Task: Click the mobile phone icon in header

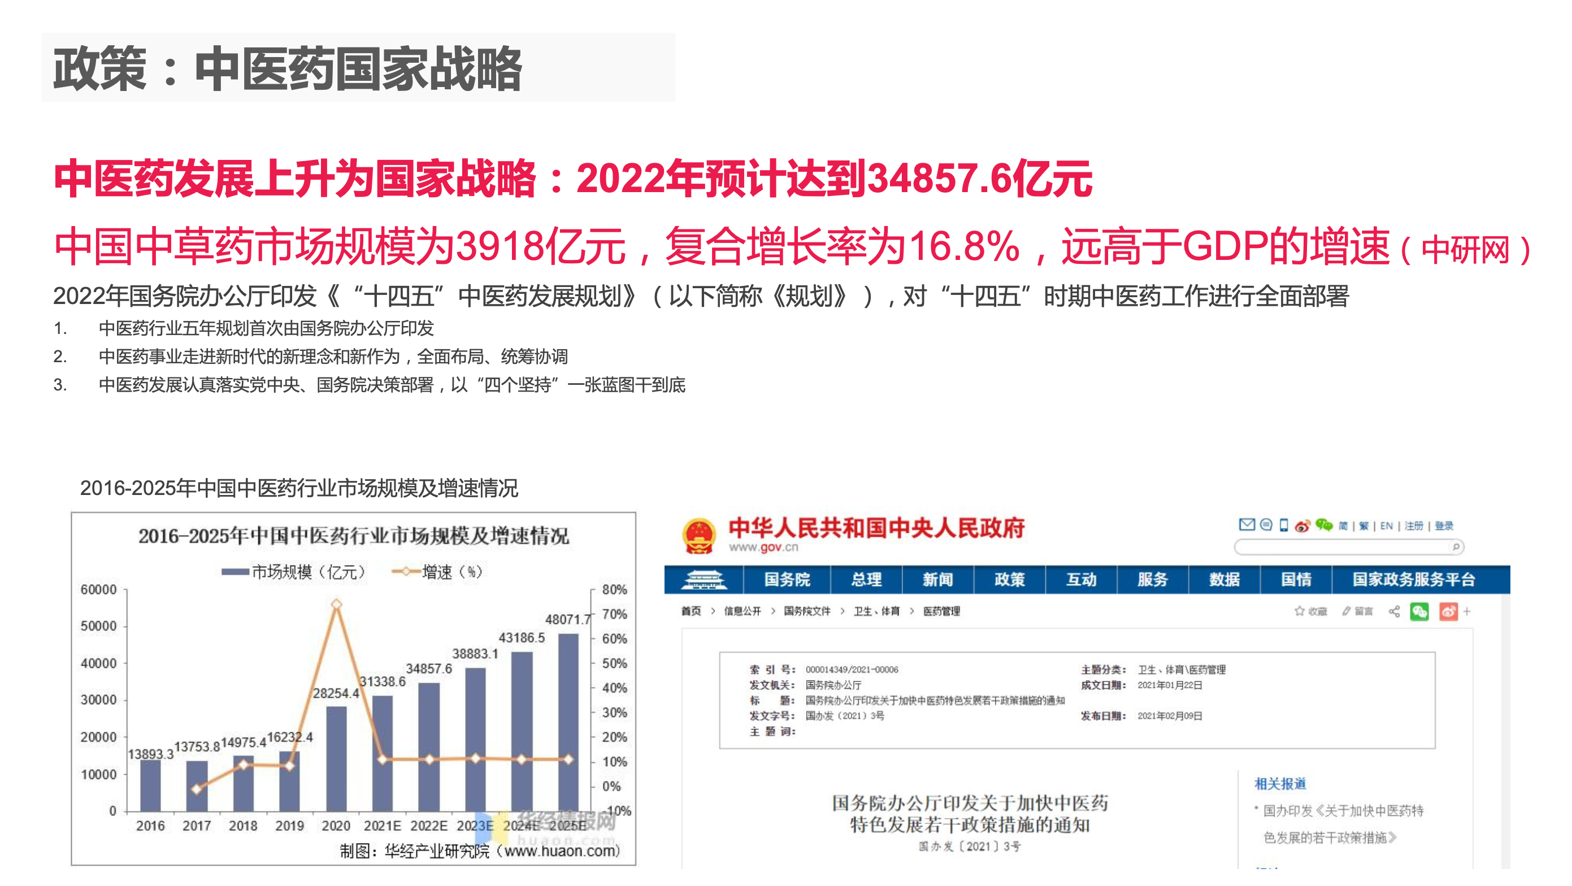Action: click(x=1284, y=525)
